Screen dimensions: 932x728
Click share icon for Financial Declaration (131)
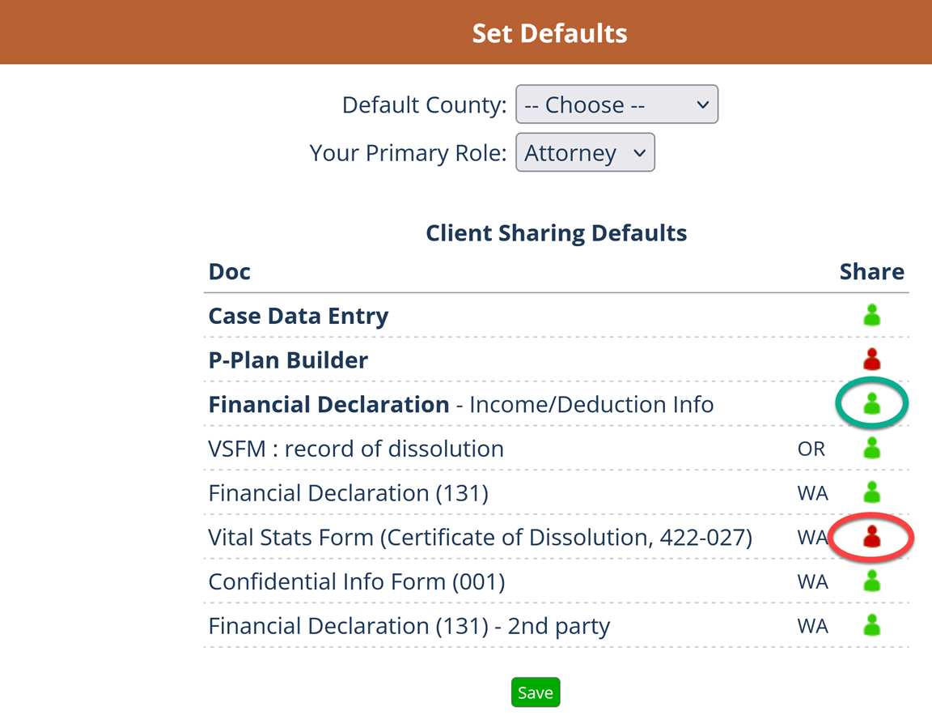pos(871,492)
